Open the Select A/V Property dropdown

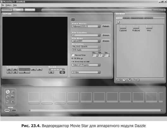tap(86, 65)
